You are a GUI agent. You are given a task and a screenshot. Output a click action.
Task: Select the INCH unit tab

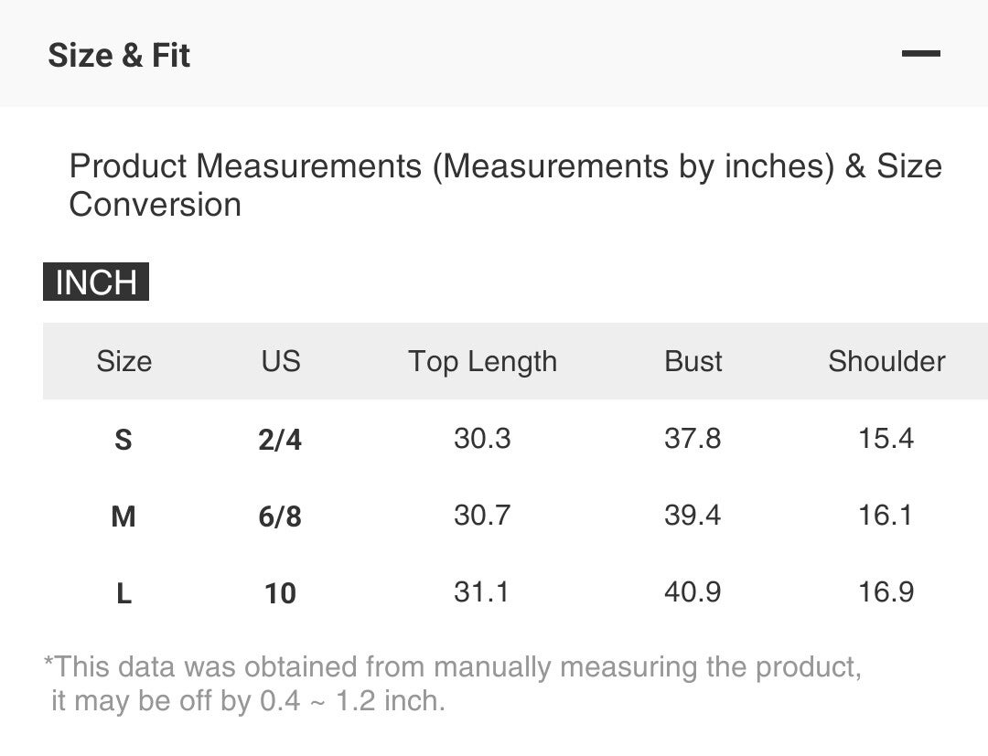point(96,282)
